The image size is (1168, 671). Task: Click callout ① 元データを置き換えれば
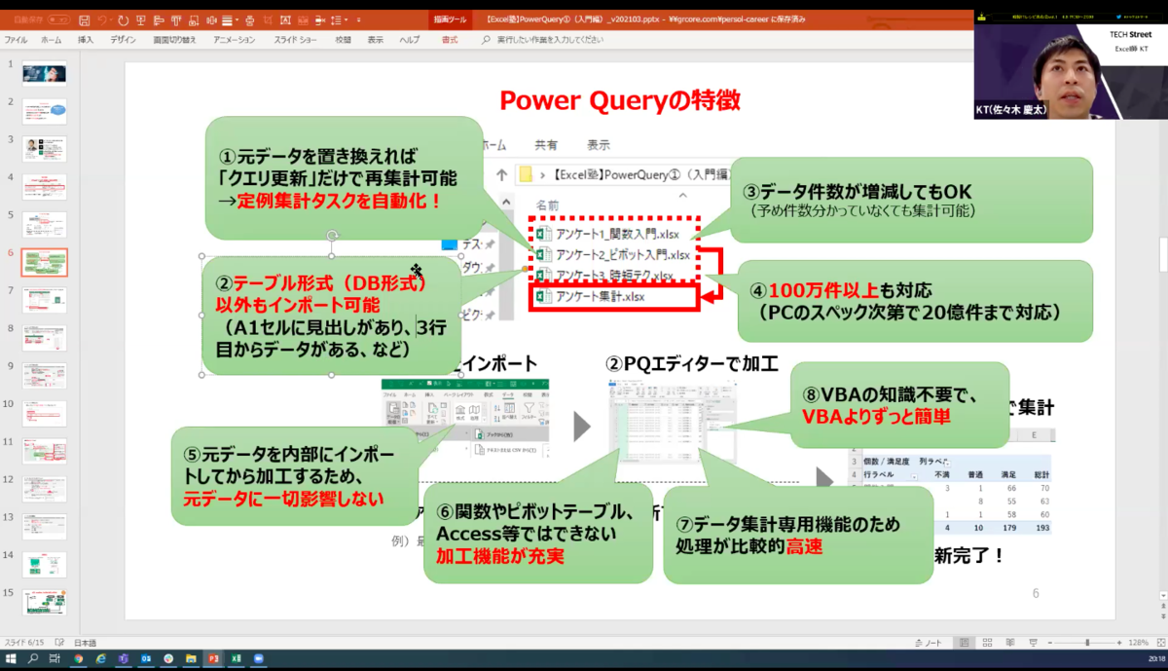[x=344, y=178]
